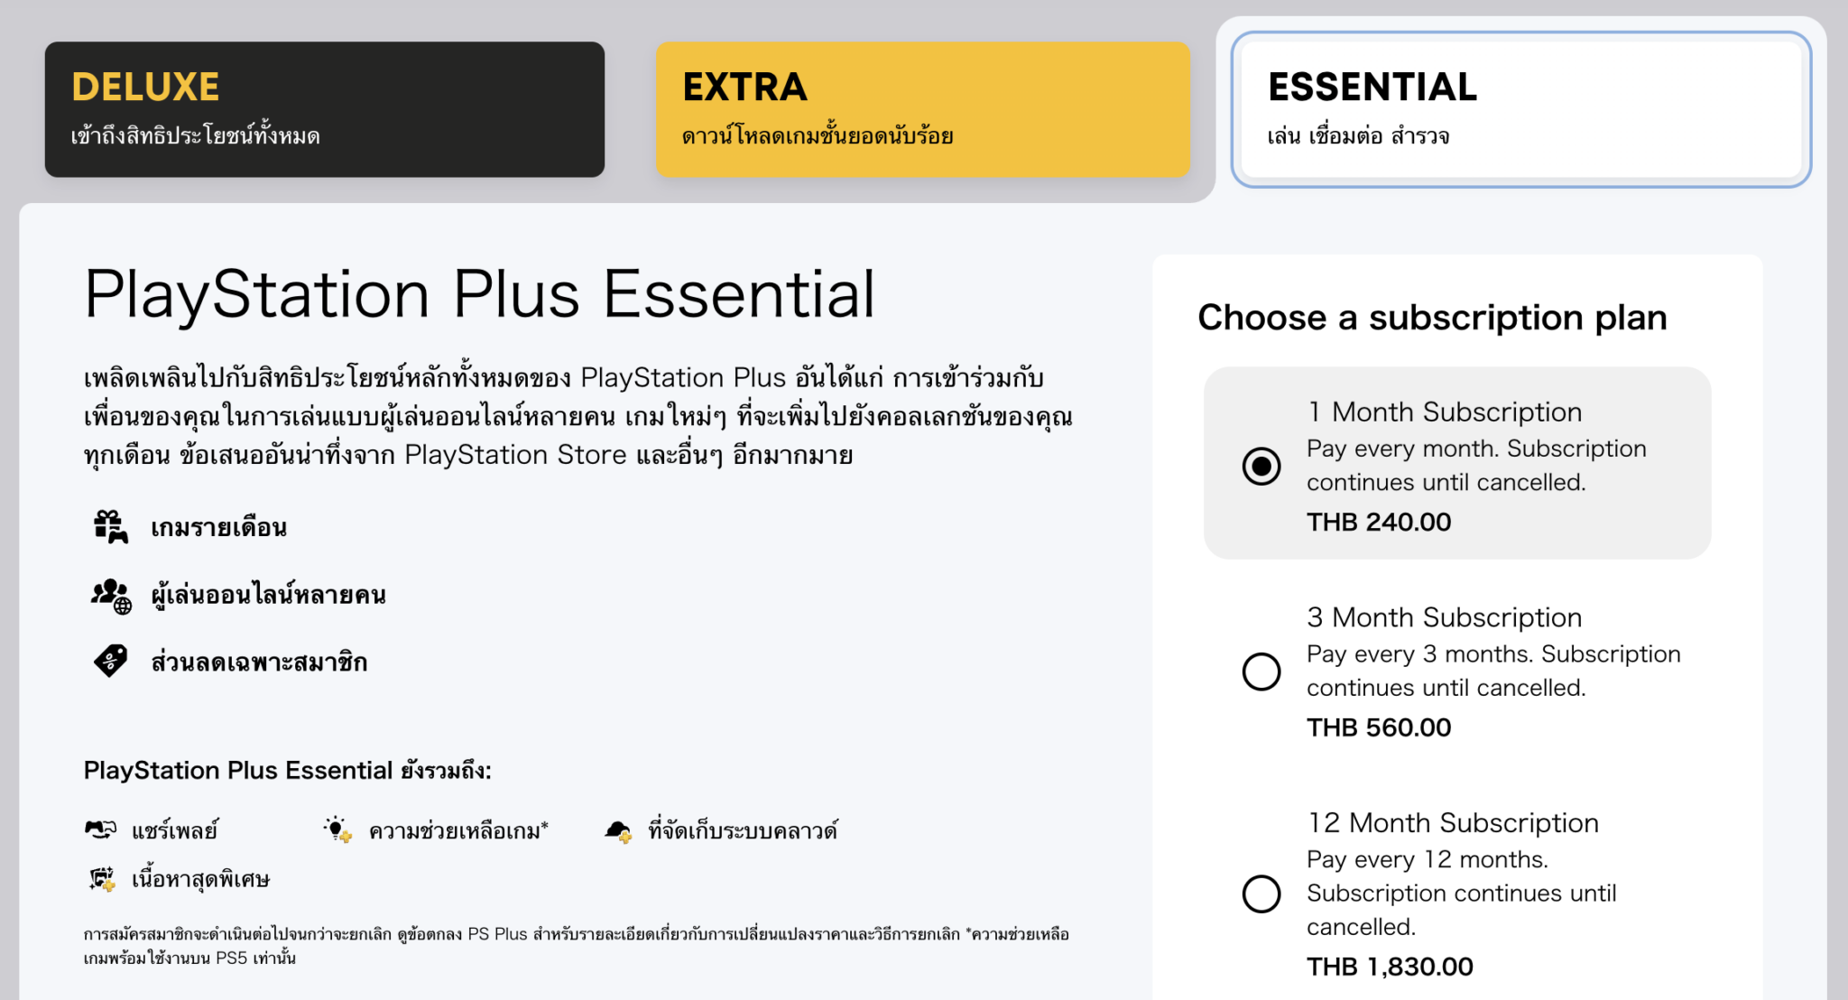
Task: Click the exclusive content icon
Action: pyautogui.click(x=101, y=877)
